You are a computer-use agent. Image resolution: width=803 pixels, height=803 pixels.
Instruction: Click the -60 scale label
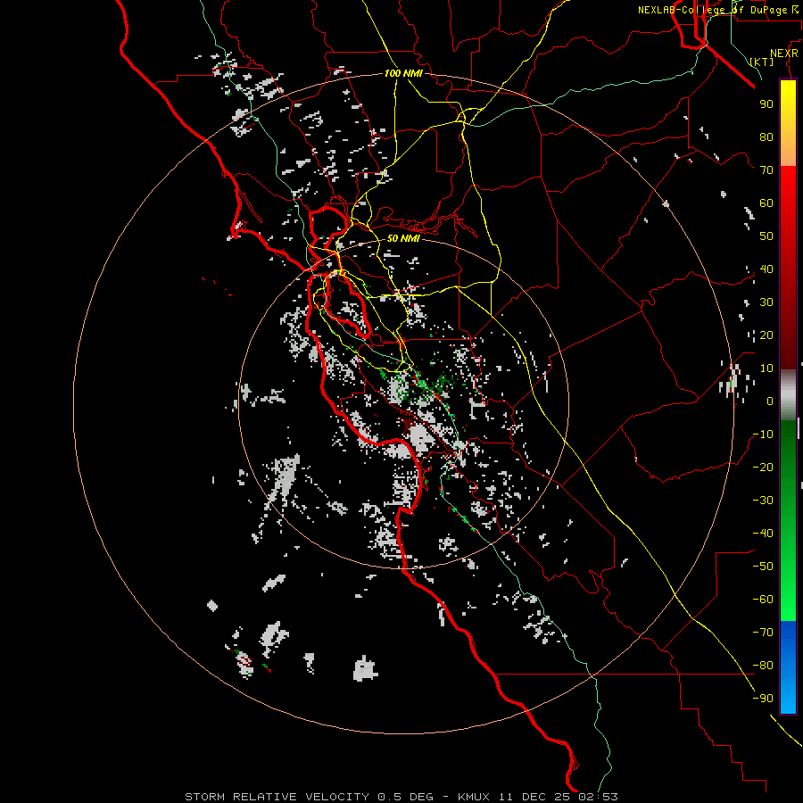[763, 600]
